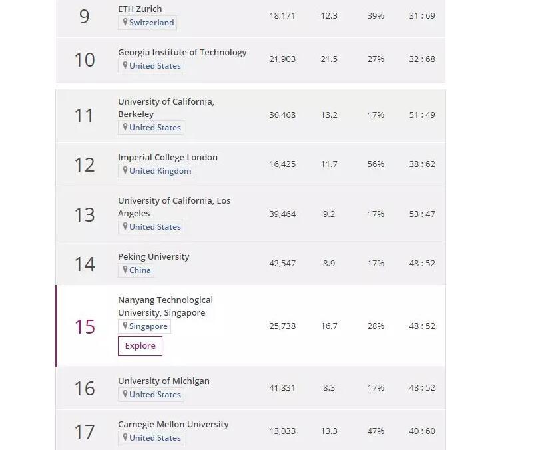Click the pin icon next to Singapore

[125, 326]
